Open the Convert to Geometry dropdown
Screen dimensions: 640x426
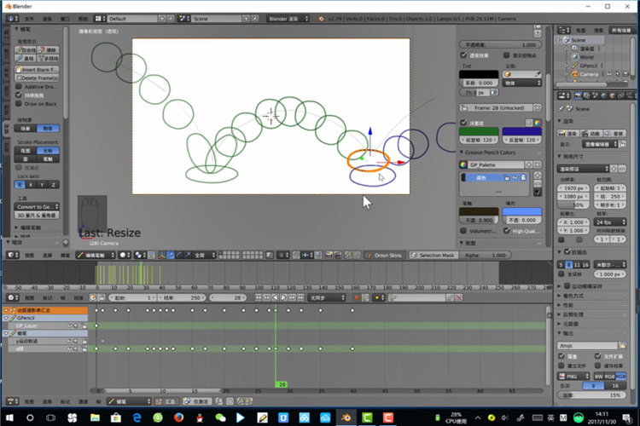pyautogui.click(x=38, y=206)
